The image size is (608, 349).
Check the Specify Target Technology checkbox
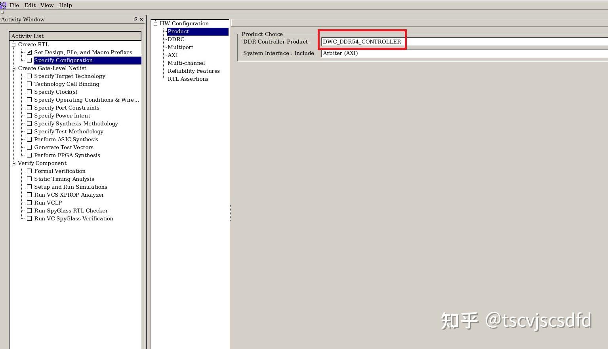tap(29, 76)
